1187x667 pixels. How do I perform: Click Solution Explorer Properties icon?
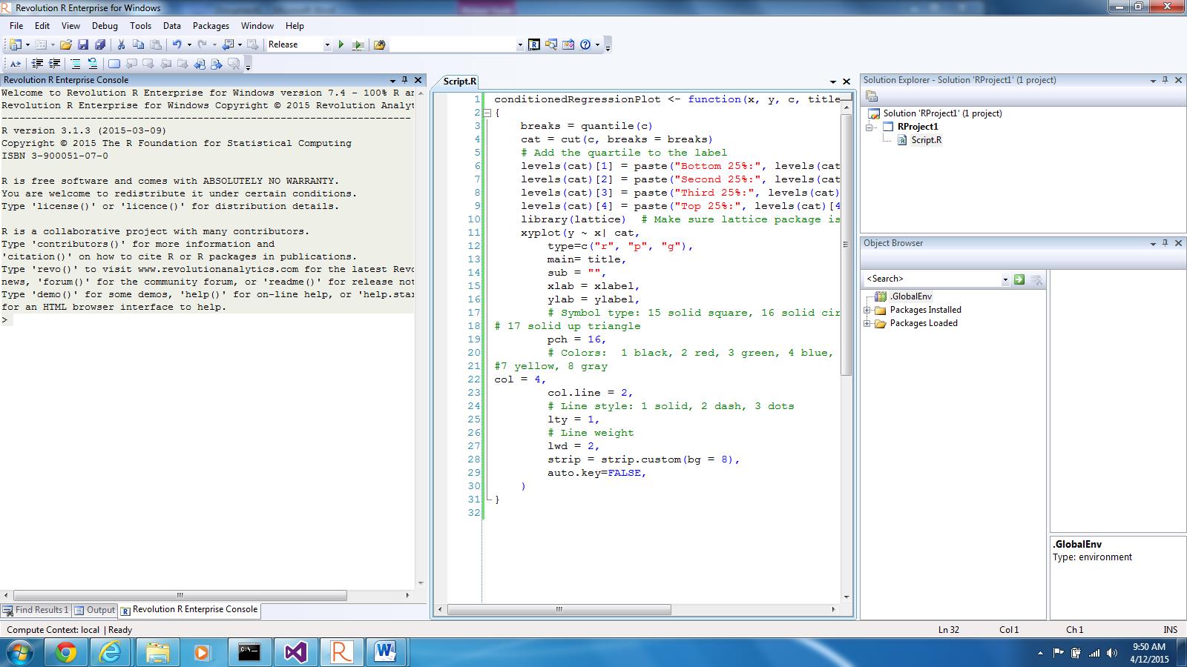872,96
